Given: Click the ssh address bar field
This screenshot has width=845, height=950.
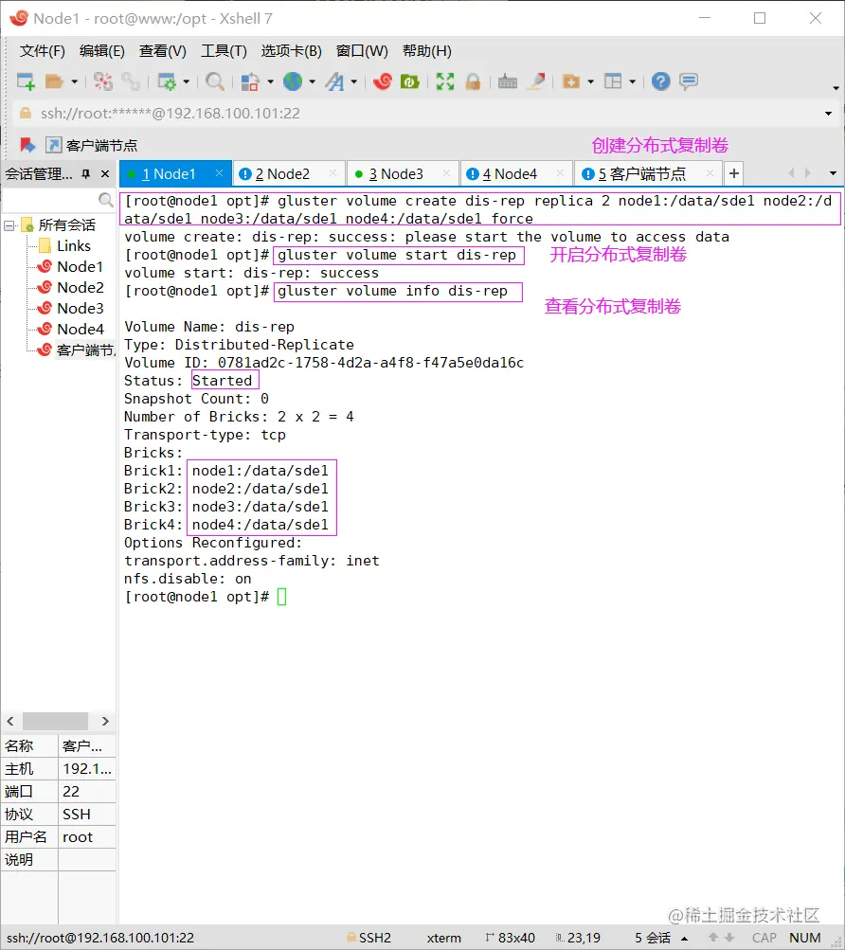Looking at the screenshot, I should point(419,114).
